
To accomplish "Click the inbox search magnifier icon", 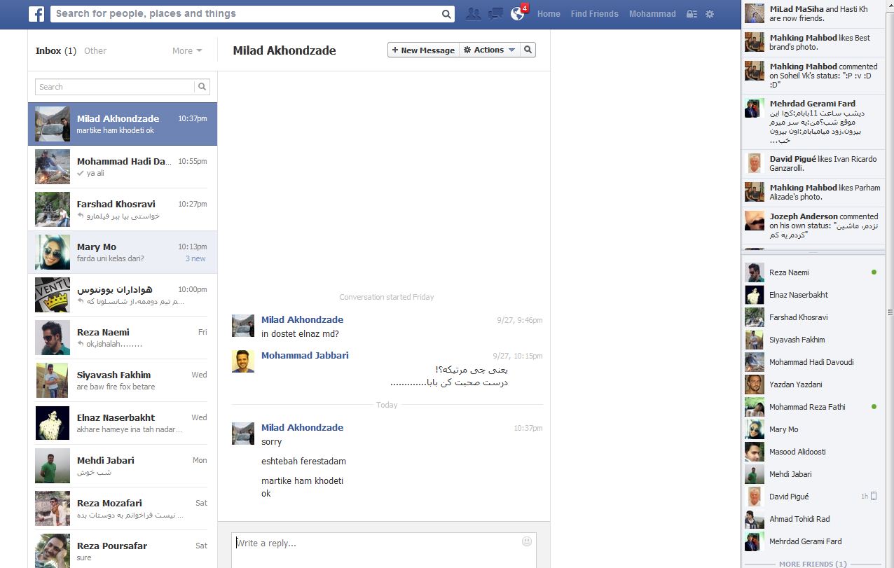I will pyautogui.click(x=202, y=87).
